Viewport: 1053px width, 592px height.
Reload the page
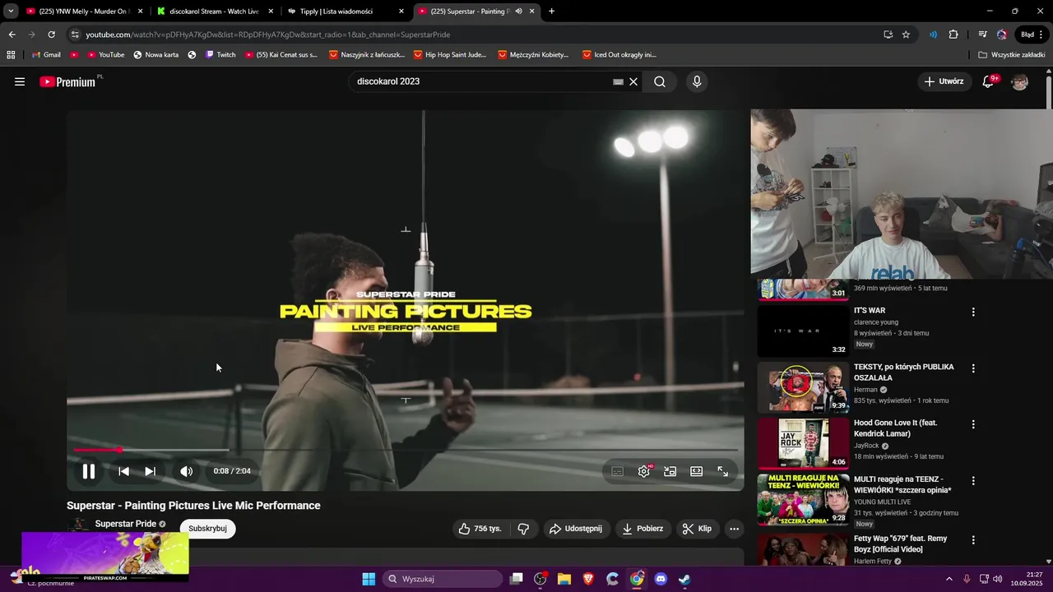point(51,35)
